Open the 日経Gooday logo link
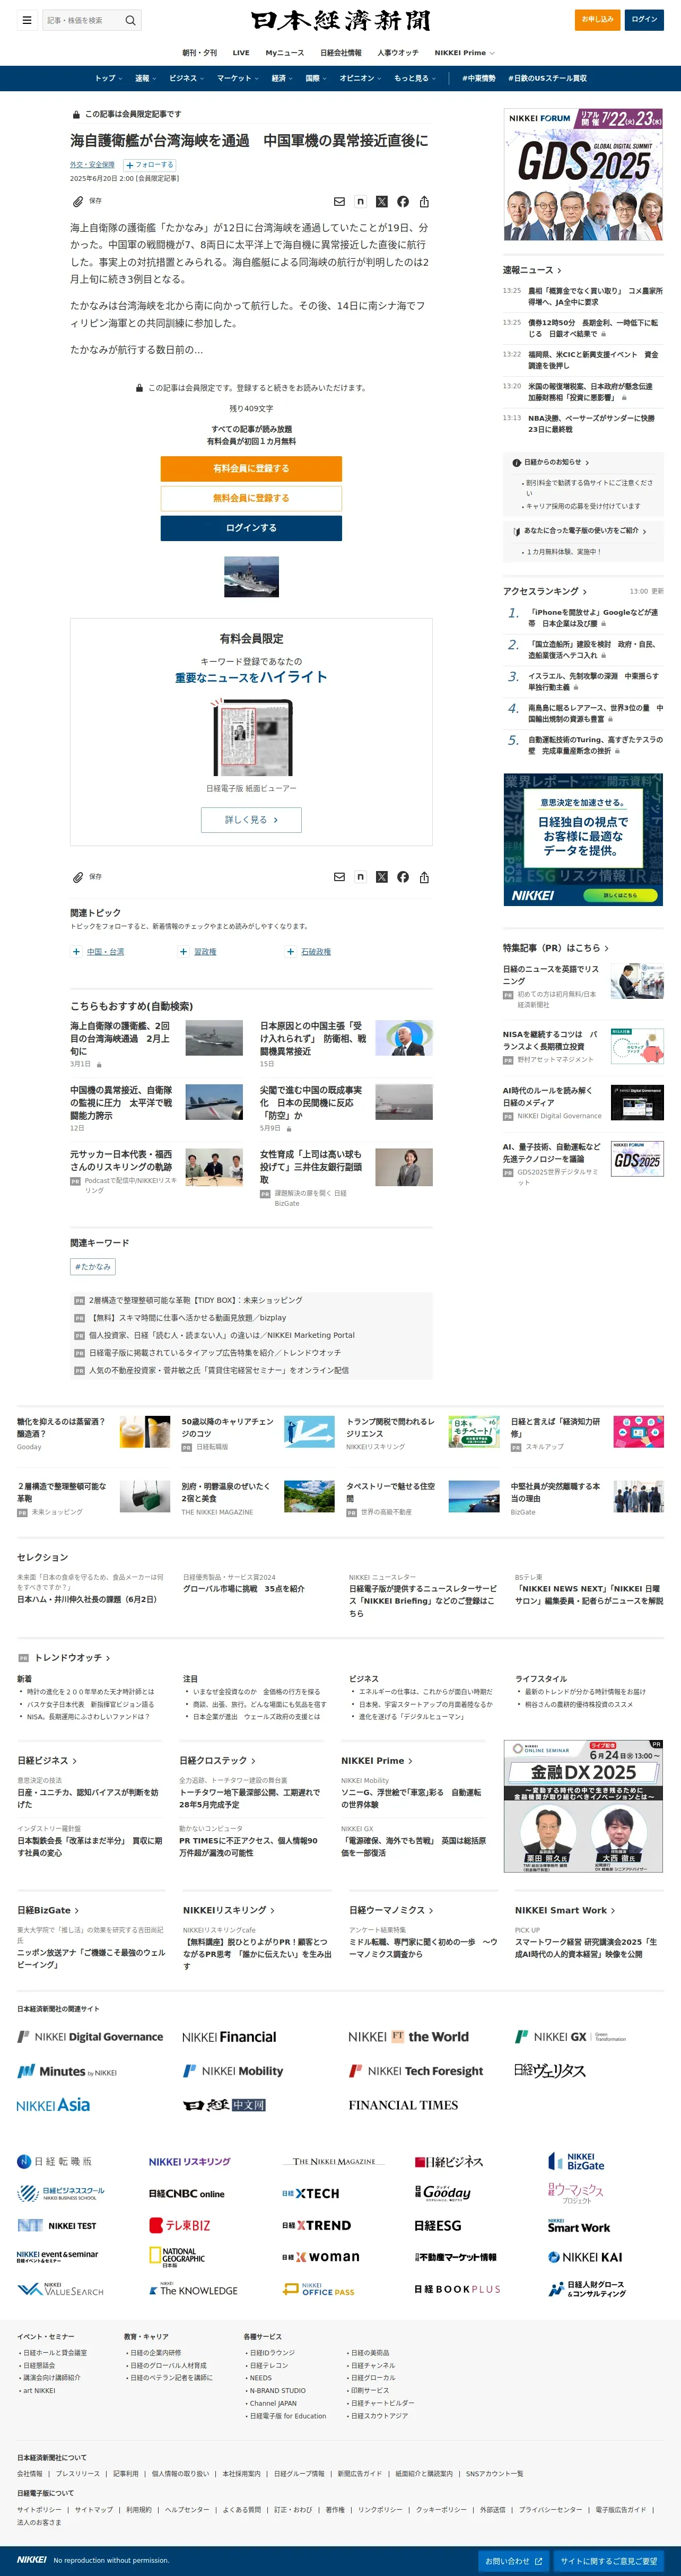 point(443,2192)
